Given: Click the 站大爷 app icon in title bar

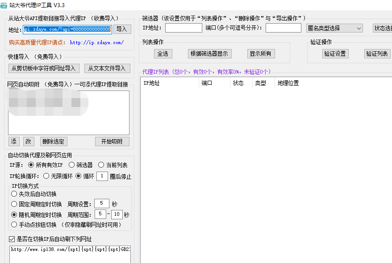Looking at the screenshot, I should 4,5.
